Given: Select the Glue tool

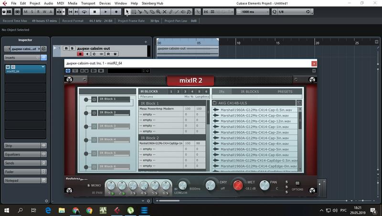Looking at the screenshot, I should [146, 11].
